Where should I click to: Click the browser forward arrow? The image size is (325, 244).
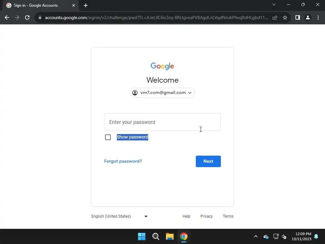(x=17, y=18)
